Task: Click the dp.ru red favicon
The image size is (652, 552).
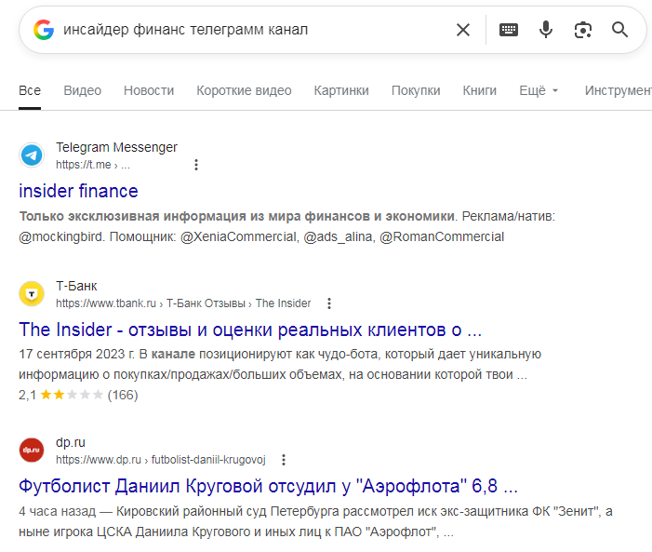Action: pos(32,450)
